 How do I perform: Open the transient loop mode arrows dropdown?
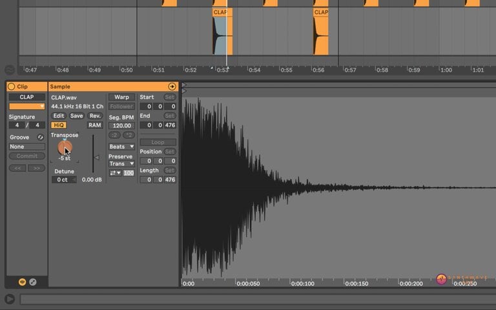click(x=115, y=172)
